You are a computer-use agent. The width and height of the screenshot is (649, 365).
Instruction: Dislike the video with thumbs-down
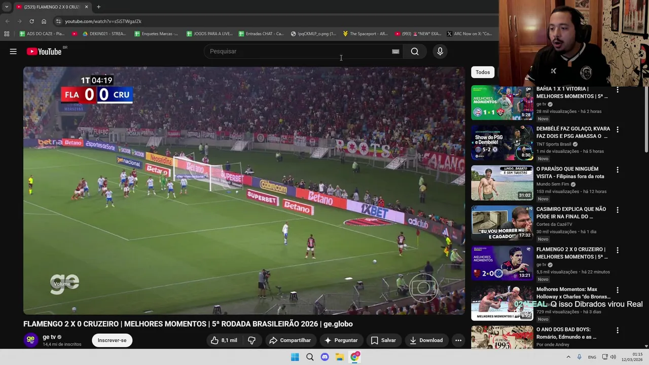(x=251, y=340)
